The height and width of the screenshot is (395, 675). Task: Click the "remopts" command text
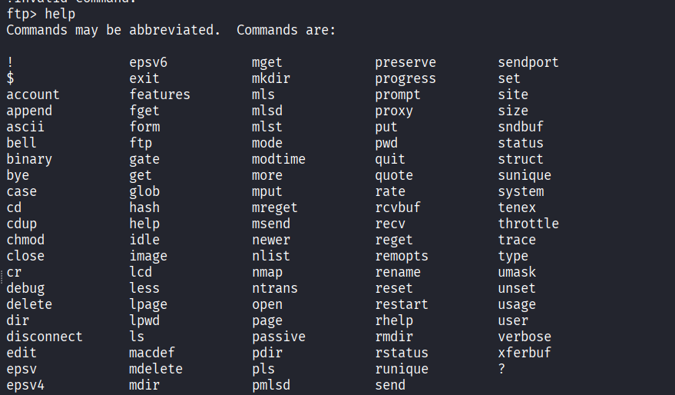pos(401,256)
